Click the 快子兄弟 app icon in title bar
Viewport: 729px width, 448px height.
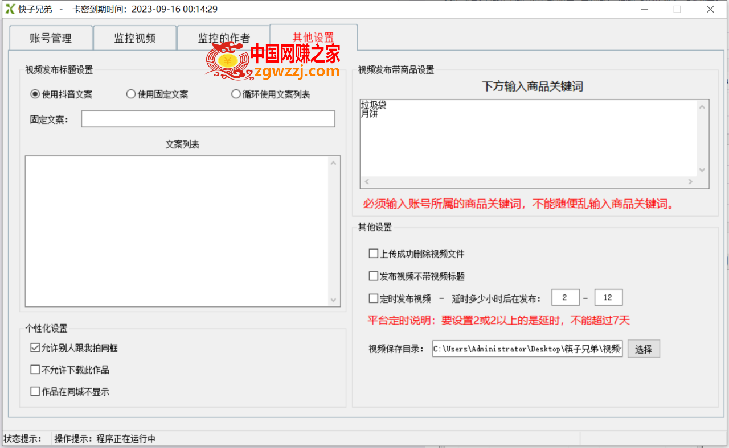click(x=10, y=9)
